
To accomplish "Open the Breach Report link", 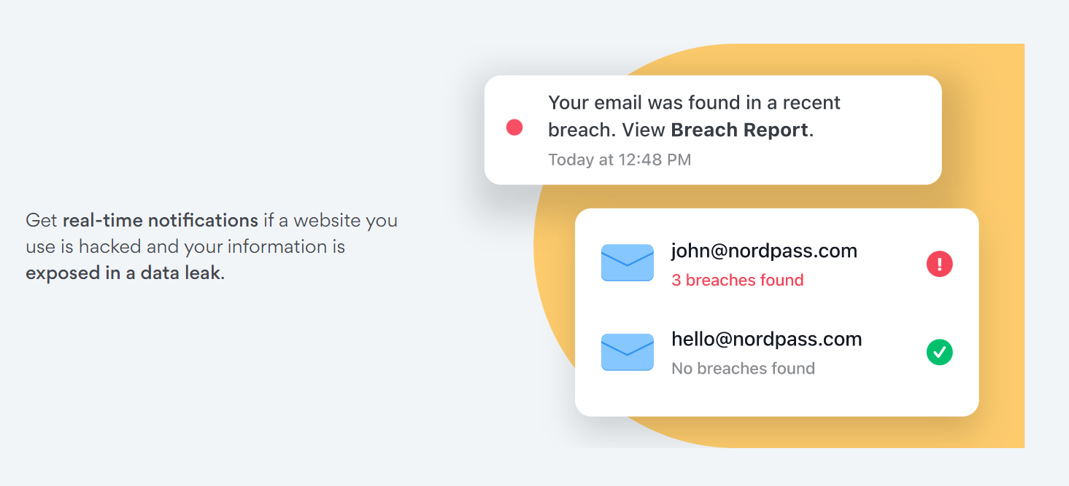I will [x=739, y=130].
